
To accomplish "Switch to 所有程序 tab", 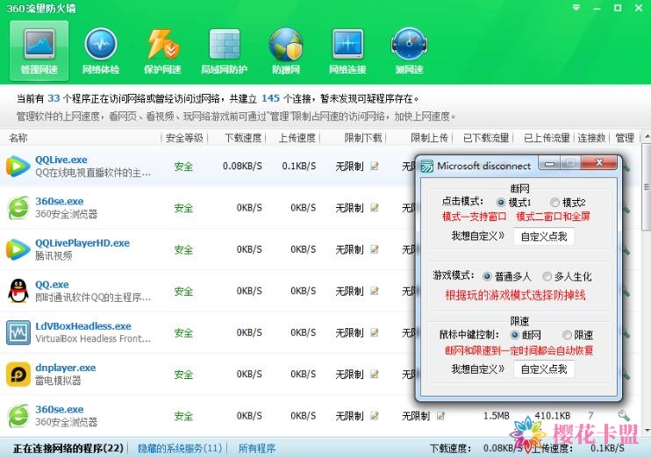I will 257,447.
